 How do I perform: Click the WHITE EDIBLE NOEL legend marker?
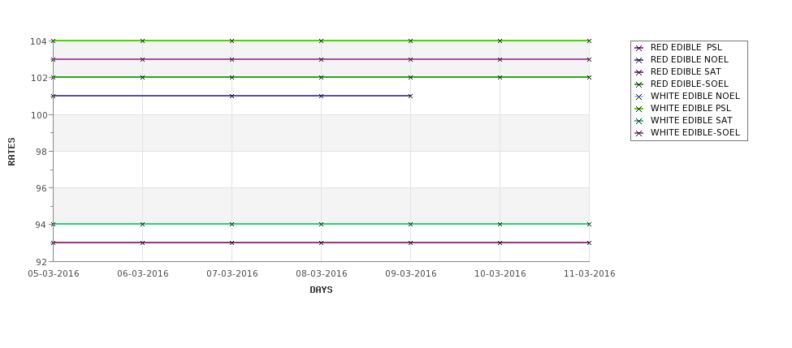pos(639,97)
